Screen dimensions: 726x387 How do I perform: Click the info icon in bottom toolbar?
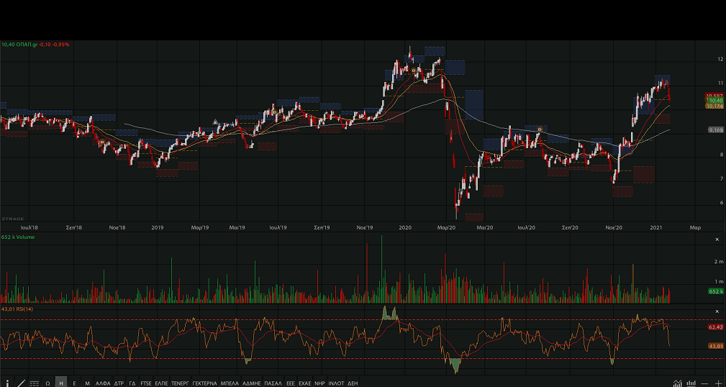[7, 383]
